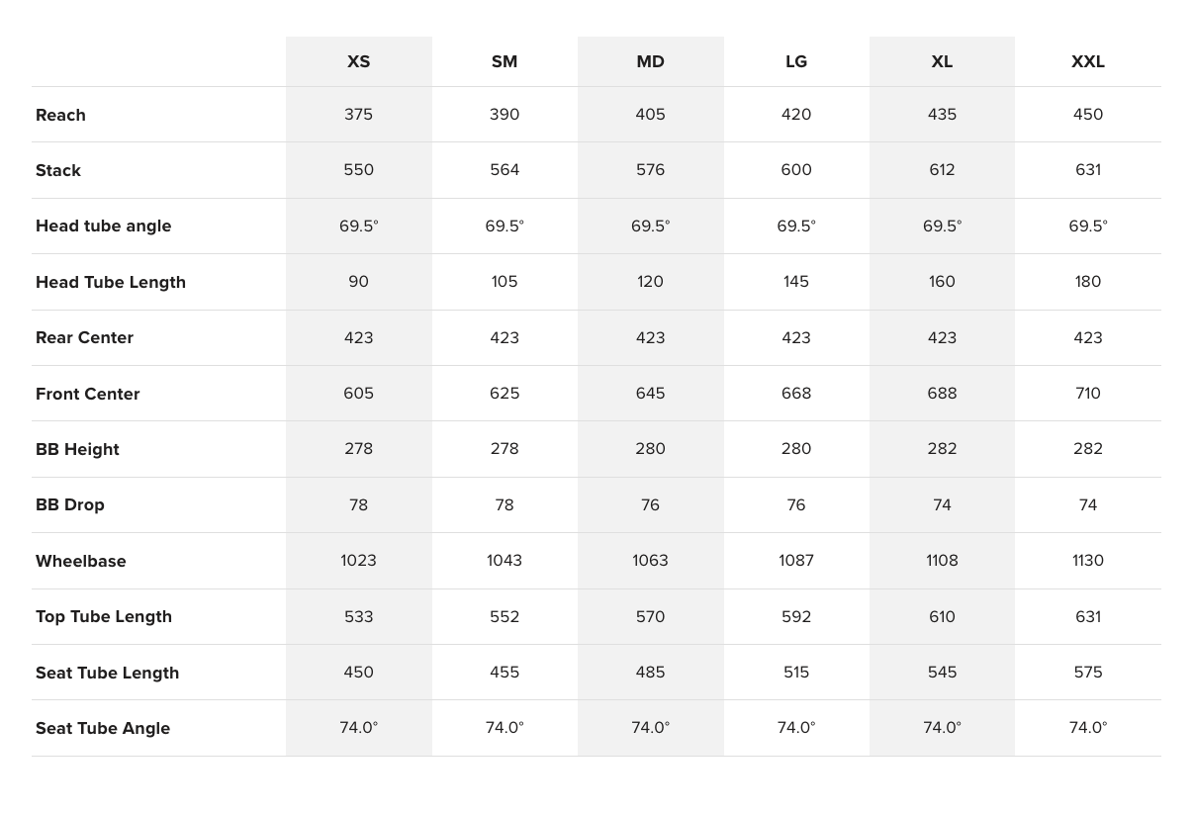Select the Seat Tube Angle row label
Viewport: 1194px width, 814px height.
103,728
